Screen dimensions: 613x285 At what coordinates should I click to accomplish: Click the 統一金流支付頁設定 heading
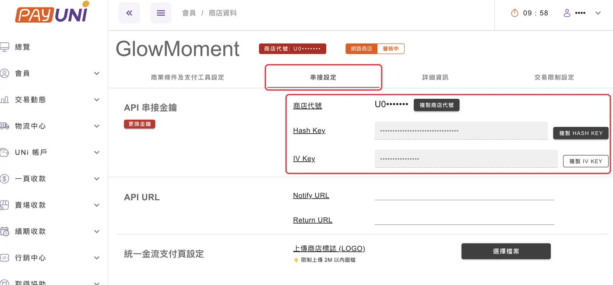click(164, 254)
